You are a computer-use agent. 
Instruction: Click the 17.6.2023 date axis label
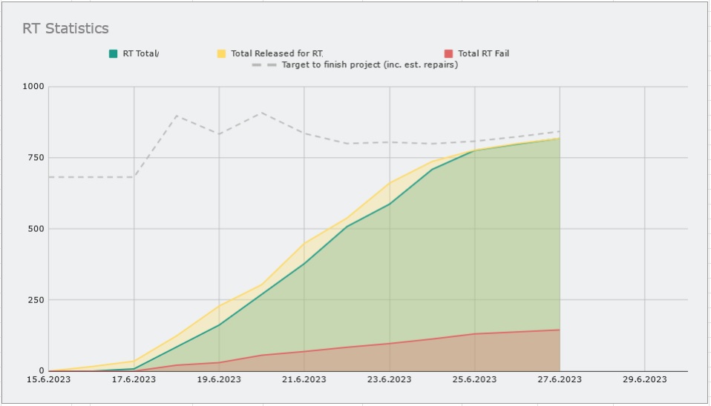(x=134, y=379)
